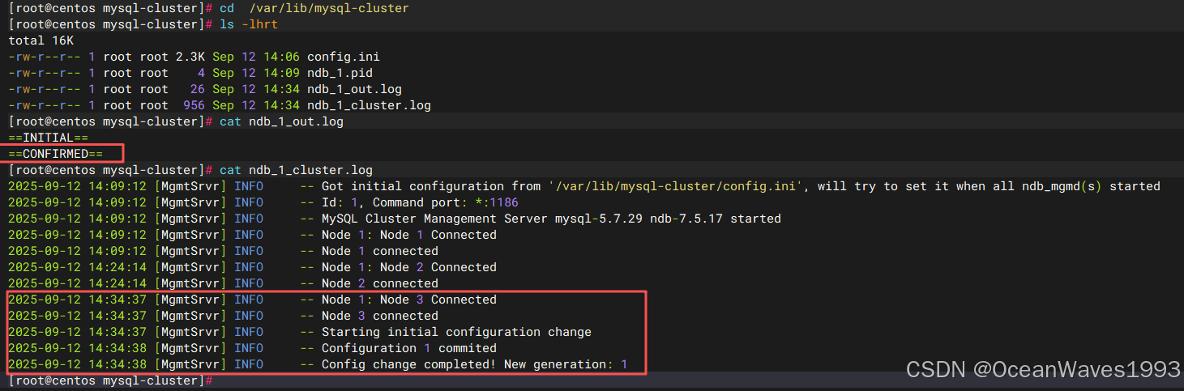Select the config.ini file name
The image size is (1184, 391).
tap(343, 57)
